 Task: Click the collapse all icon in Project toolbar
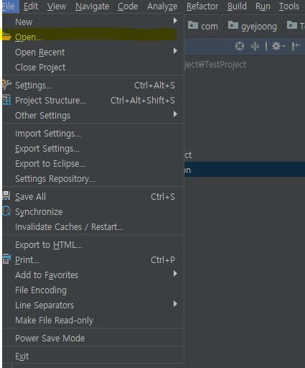(255, 46)
